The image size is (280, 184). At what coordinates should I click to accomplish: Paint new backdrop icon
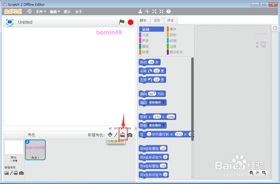[x=11, y=173]
